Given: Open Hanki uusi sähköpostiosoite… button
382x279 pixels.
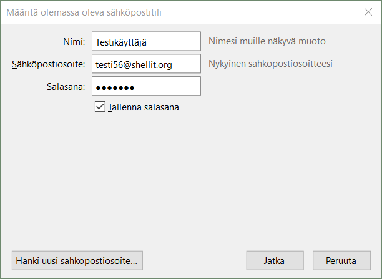Looking at the screenshot, I should tap(77, 260).
